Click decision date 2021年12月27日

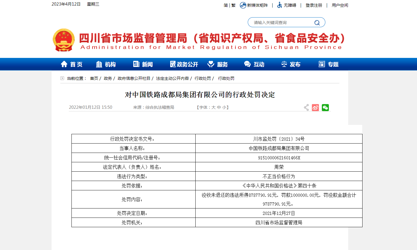pos(279,213)
